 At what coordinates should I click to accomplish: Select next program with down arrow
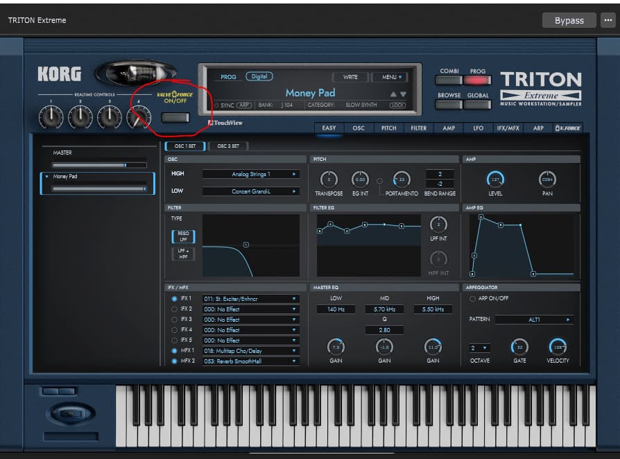[x=403, y=94]
